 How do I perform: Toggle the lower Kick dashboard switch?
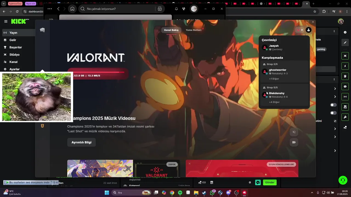click(x=333, y=113)
